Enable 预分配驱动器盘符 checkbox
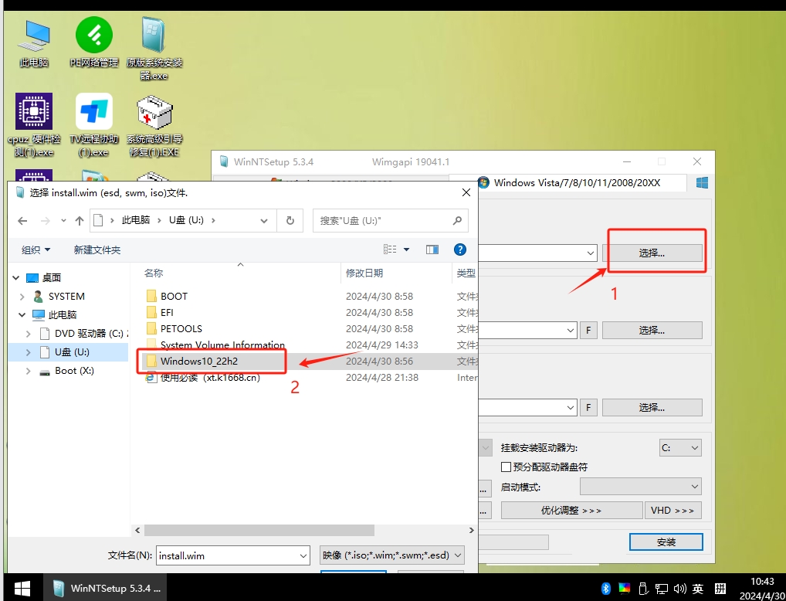Viewport: 786px width, 601px height. tap(506, 467)
